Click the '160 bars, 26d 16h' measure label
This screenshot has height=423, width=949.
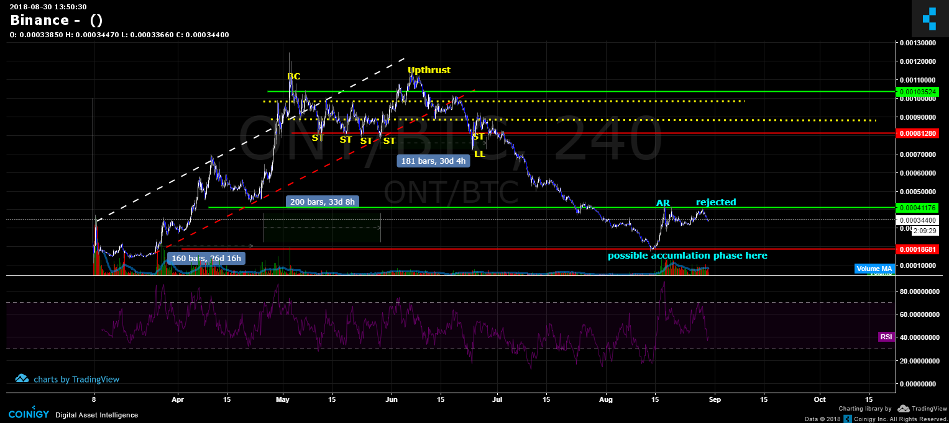point(206,258)
